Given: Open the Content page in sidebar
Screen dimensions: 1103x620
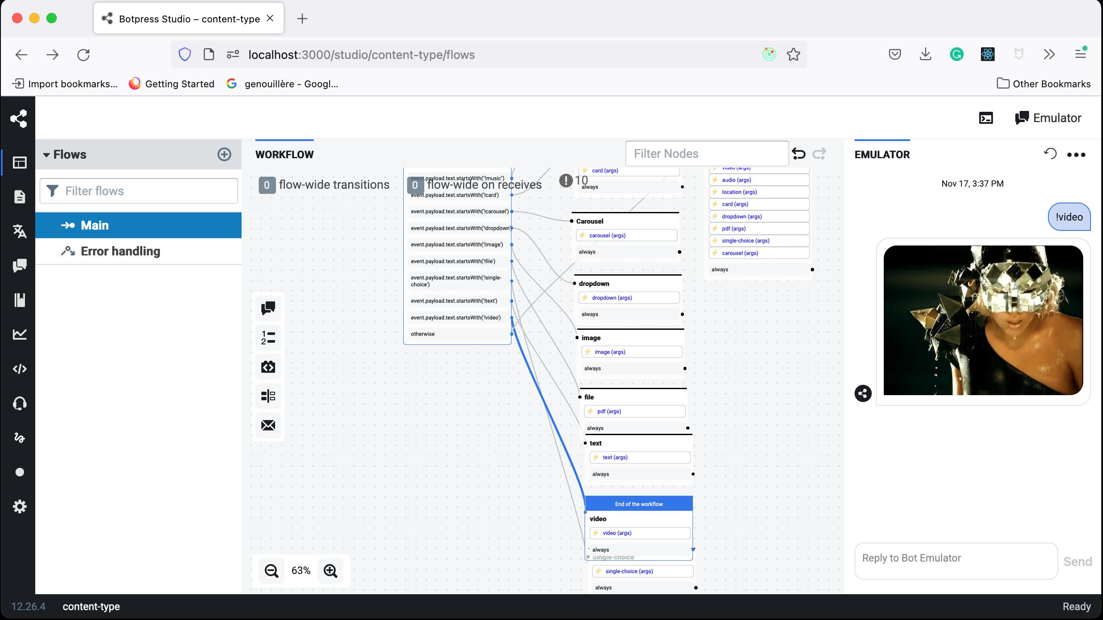Looking at the screenshot, I should coord(20,196).
